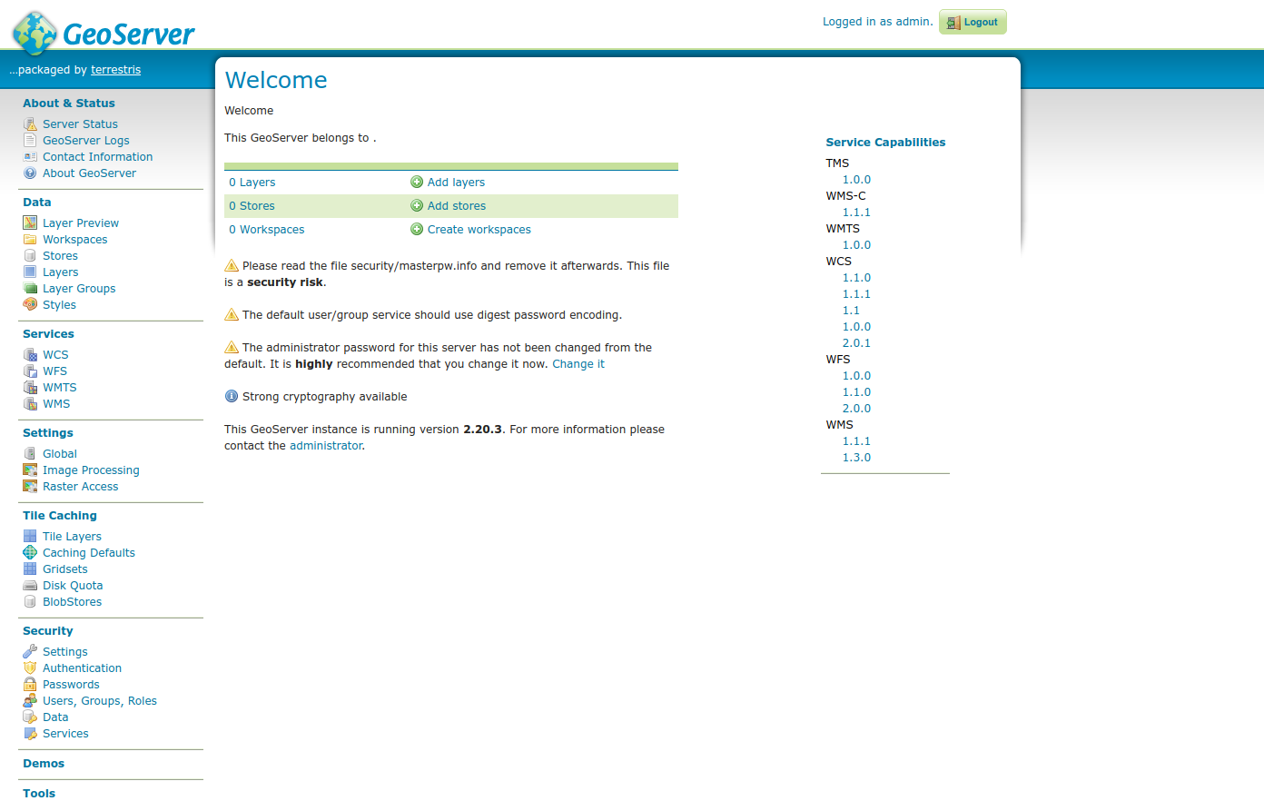The width and height of the screenshot is (1264, 801).
Task: Go to Users, Groups, Roles page
Action: pyautogui.click(x=100, y=701)
